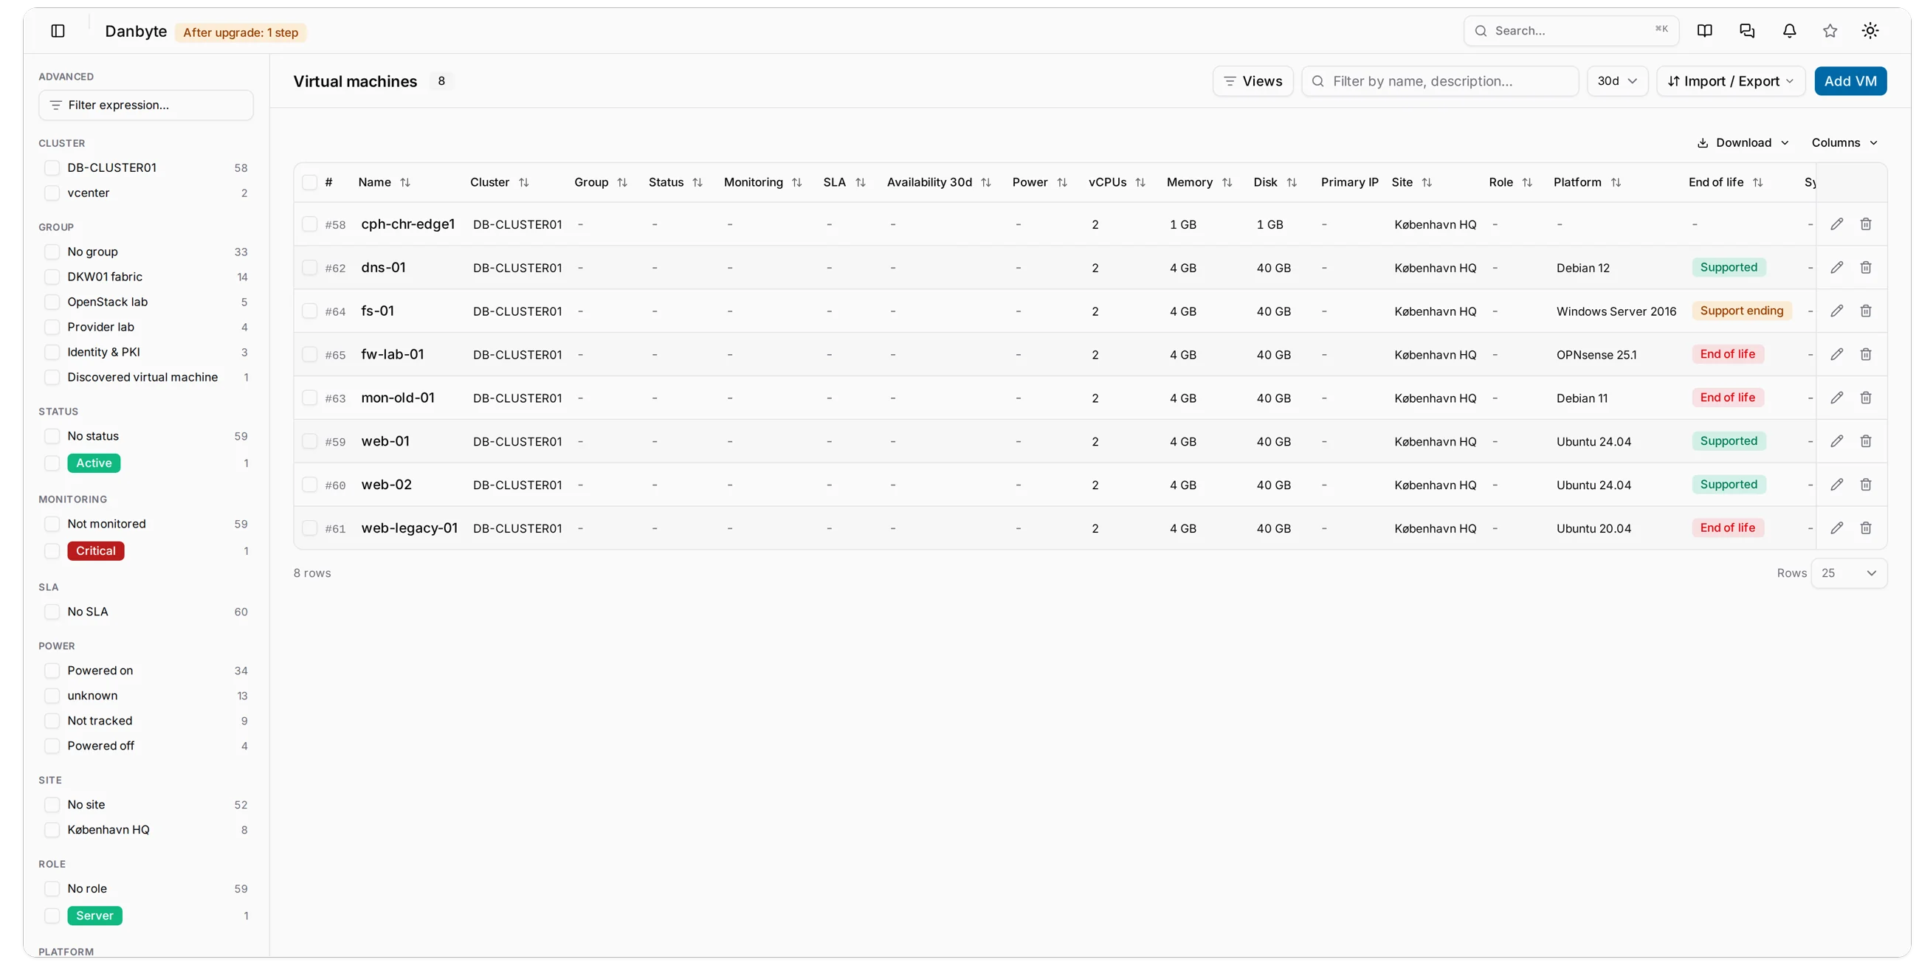Toggle the sidebar panel icon
This screenshot has width=1919, height=965.
(58, 31)
